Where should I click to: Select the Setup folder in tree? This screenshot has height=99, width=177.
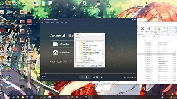(84, 43)
